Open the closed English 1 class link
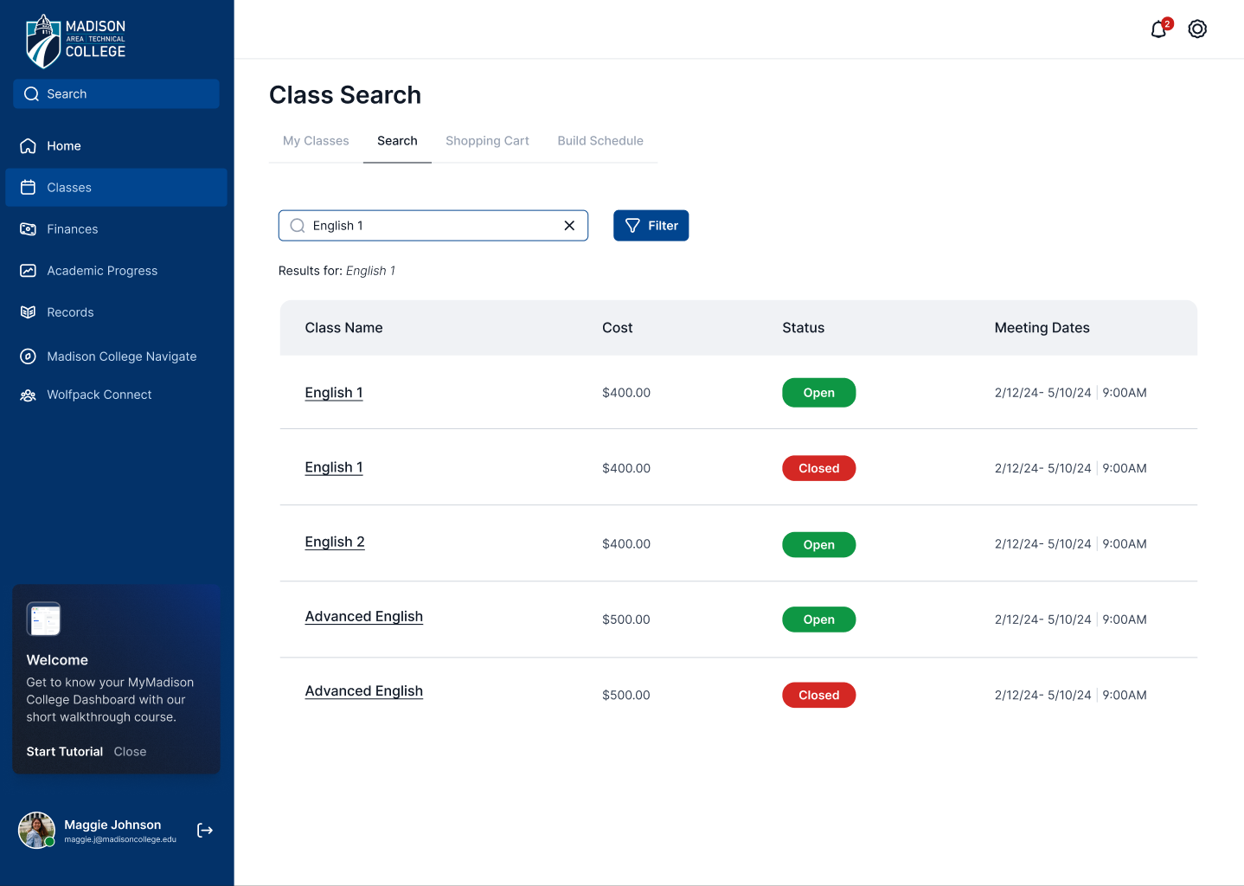This screenshot has height=886, width=1244. pyautogui.click(x=334, y=467)
